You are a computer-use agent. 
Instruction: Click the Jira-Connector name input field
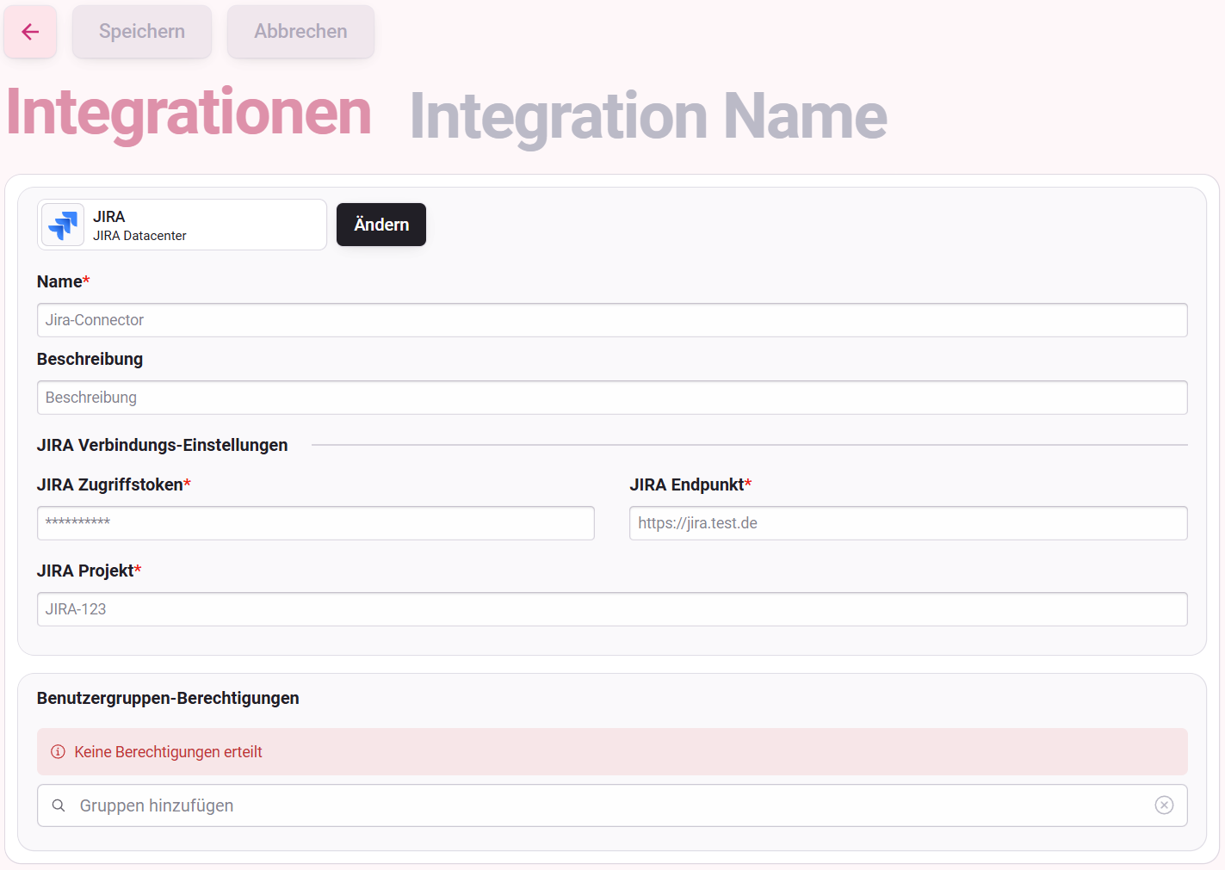611,319
